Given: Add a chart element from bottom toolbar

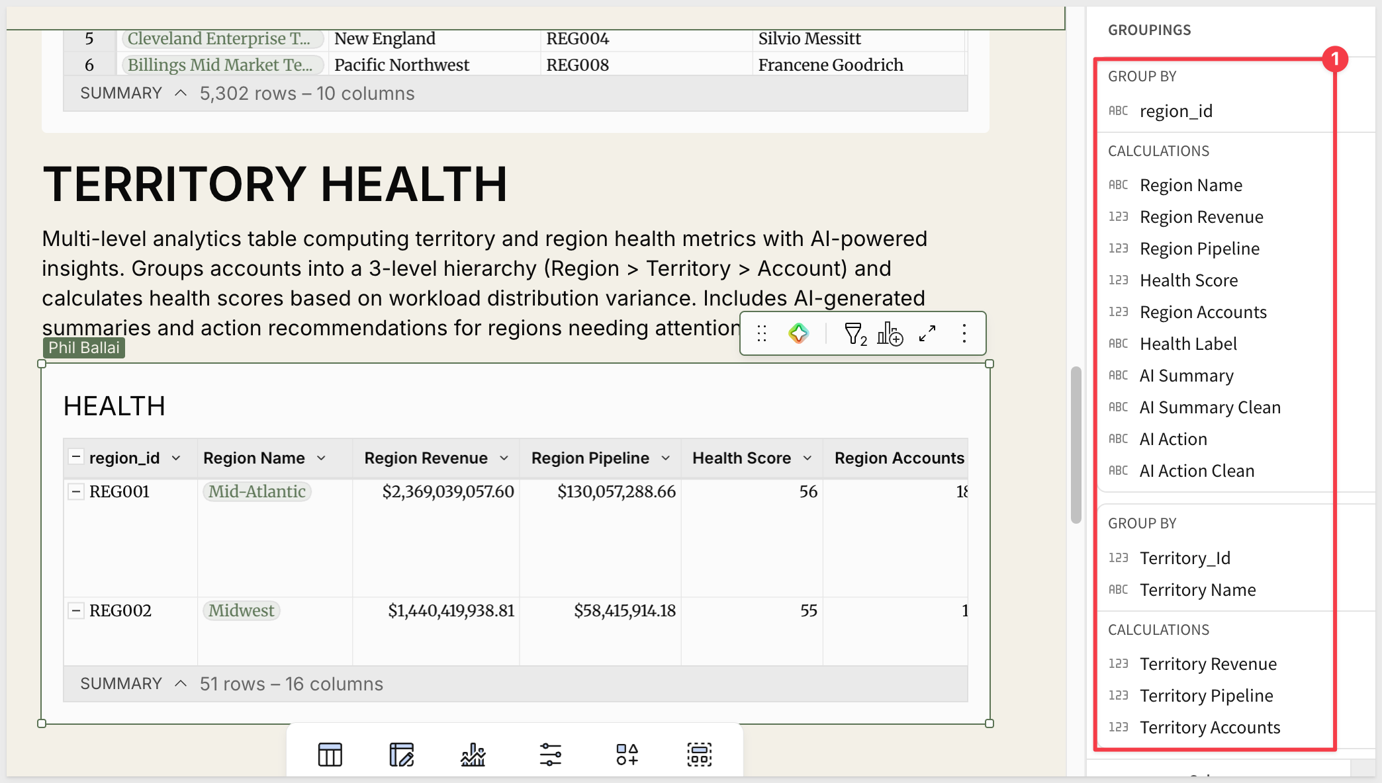Looking at the screenshot, I should click(473, 754).
